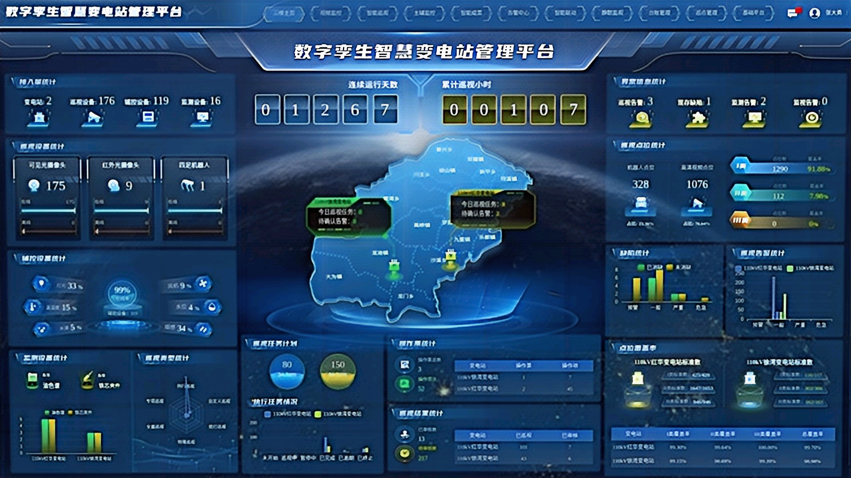This screenshot has height=478, width=851.
Task: Open the 告警中心 navigation tab
Action: [518, 12]
